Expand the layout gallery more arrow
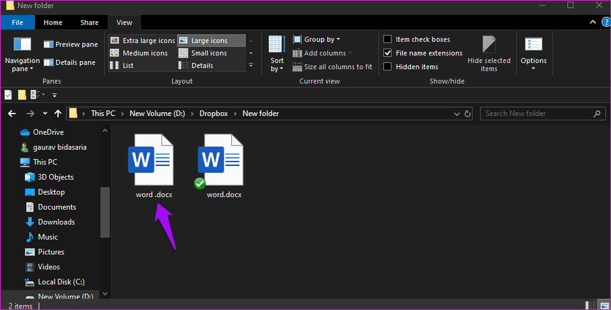Viewport: 611px width, 310px height. pyautogui.click(x=251, y=65)
